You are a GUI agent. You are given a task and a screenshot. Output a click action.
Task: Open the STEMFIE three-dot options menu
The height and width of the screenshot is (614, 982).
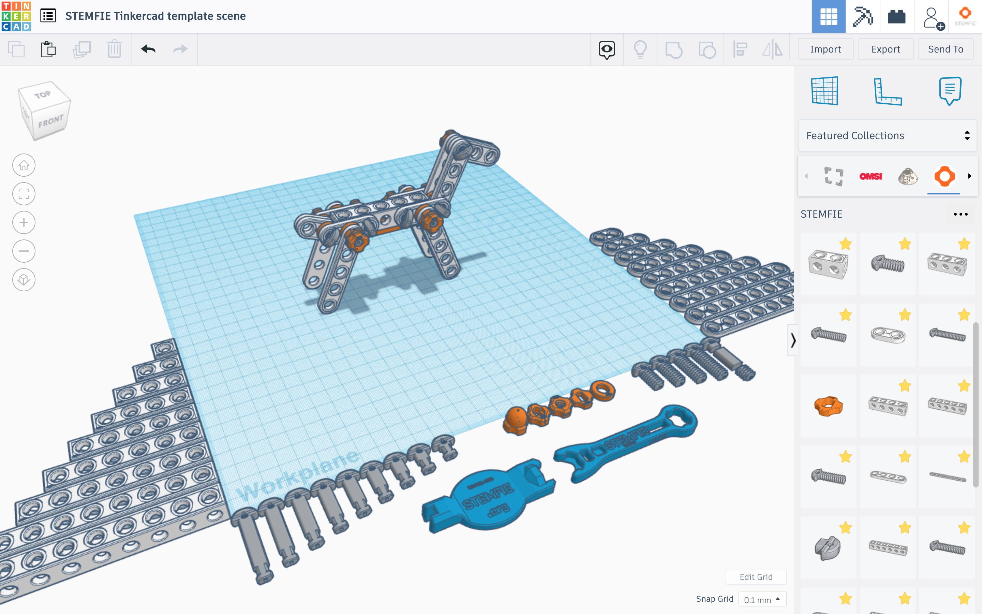pos(961,214)
